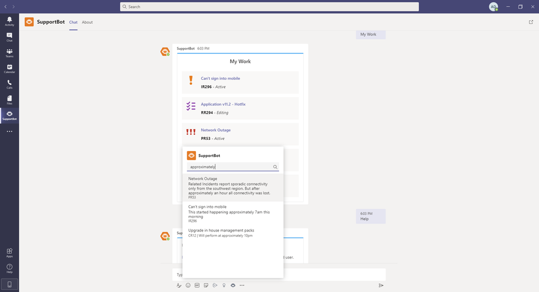Click the mobile app download icon
Image resolution: width=539 pixels, height=292 pixels.
coord(9,284)
